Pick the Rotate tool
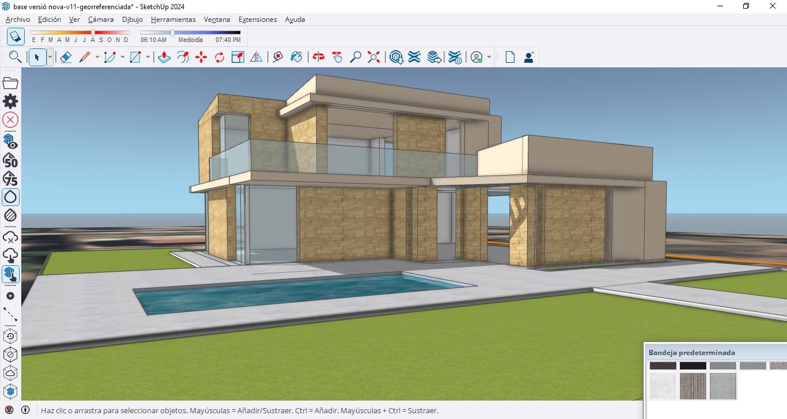 click(x=220, y=57)
